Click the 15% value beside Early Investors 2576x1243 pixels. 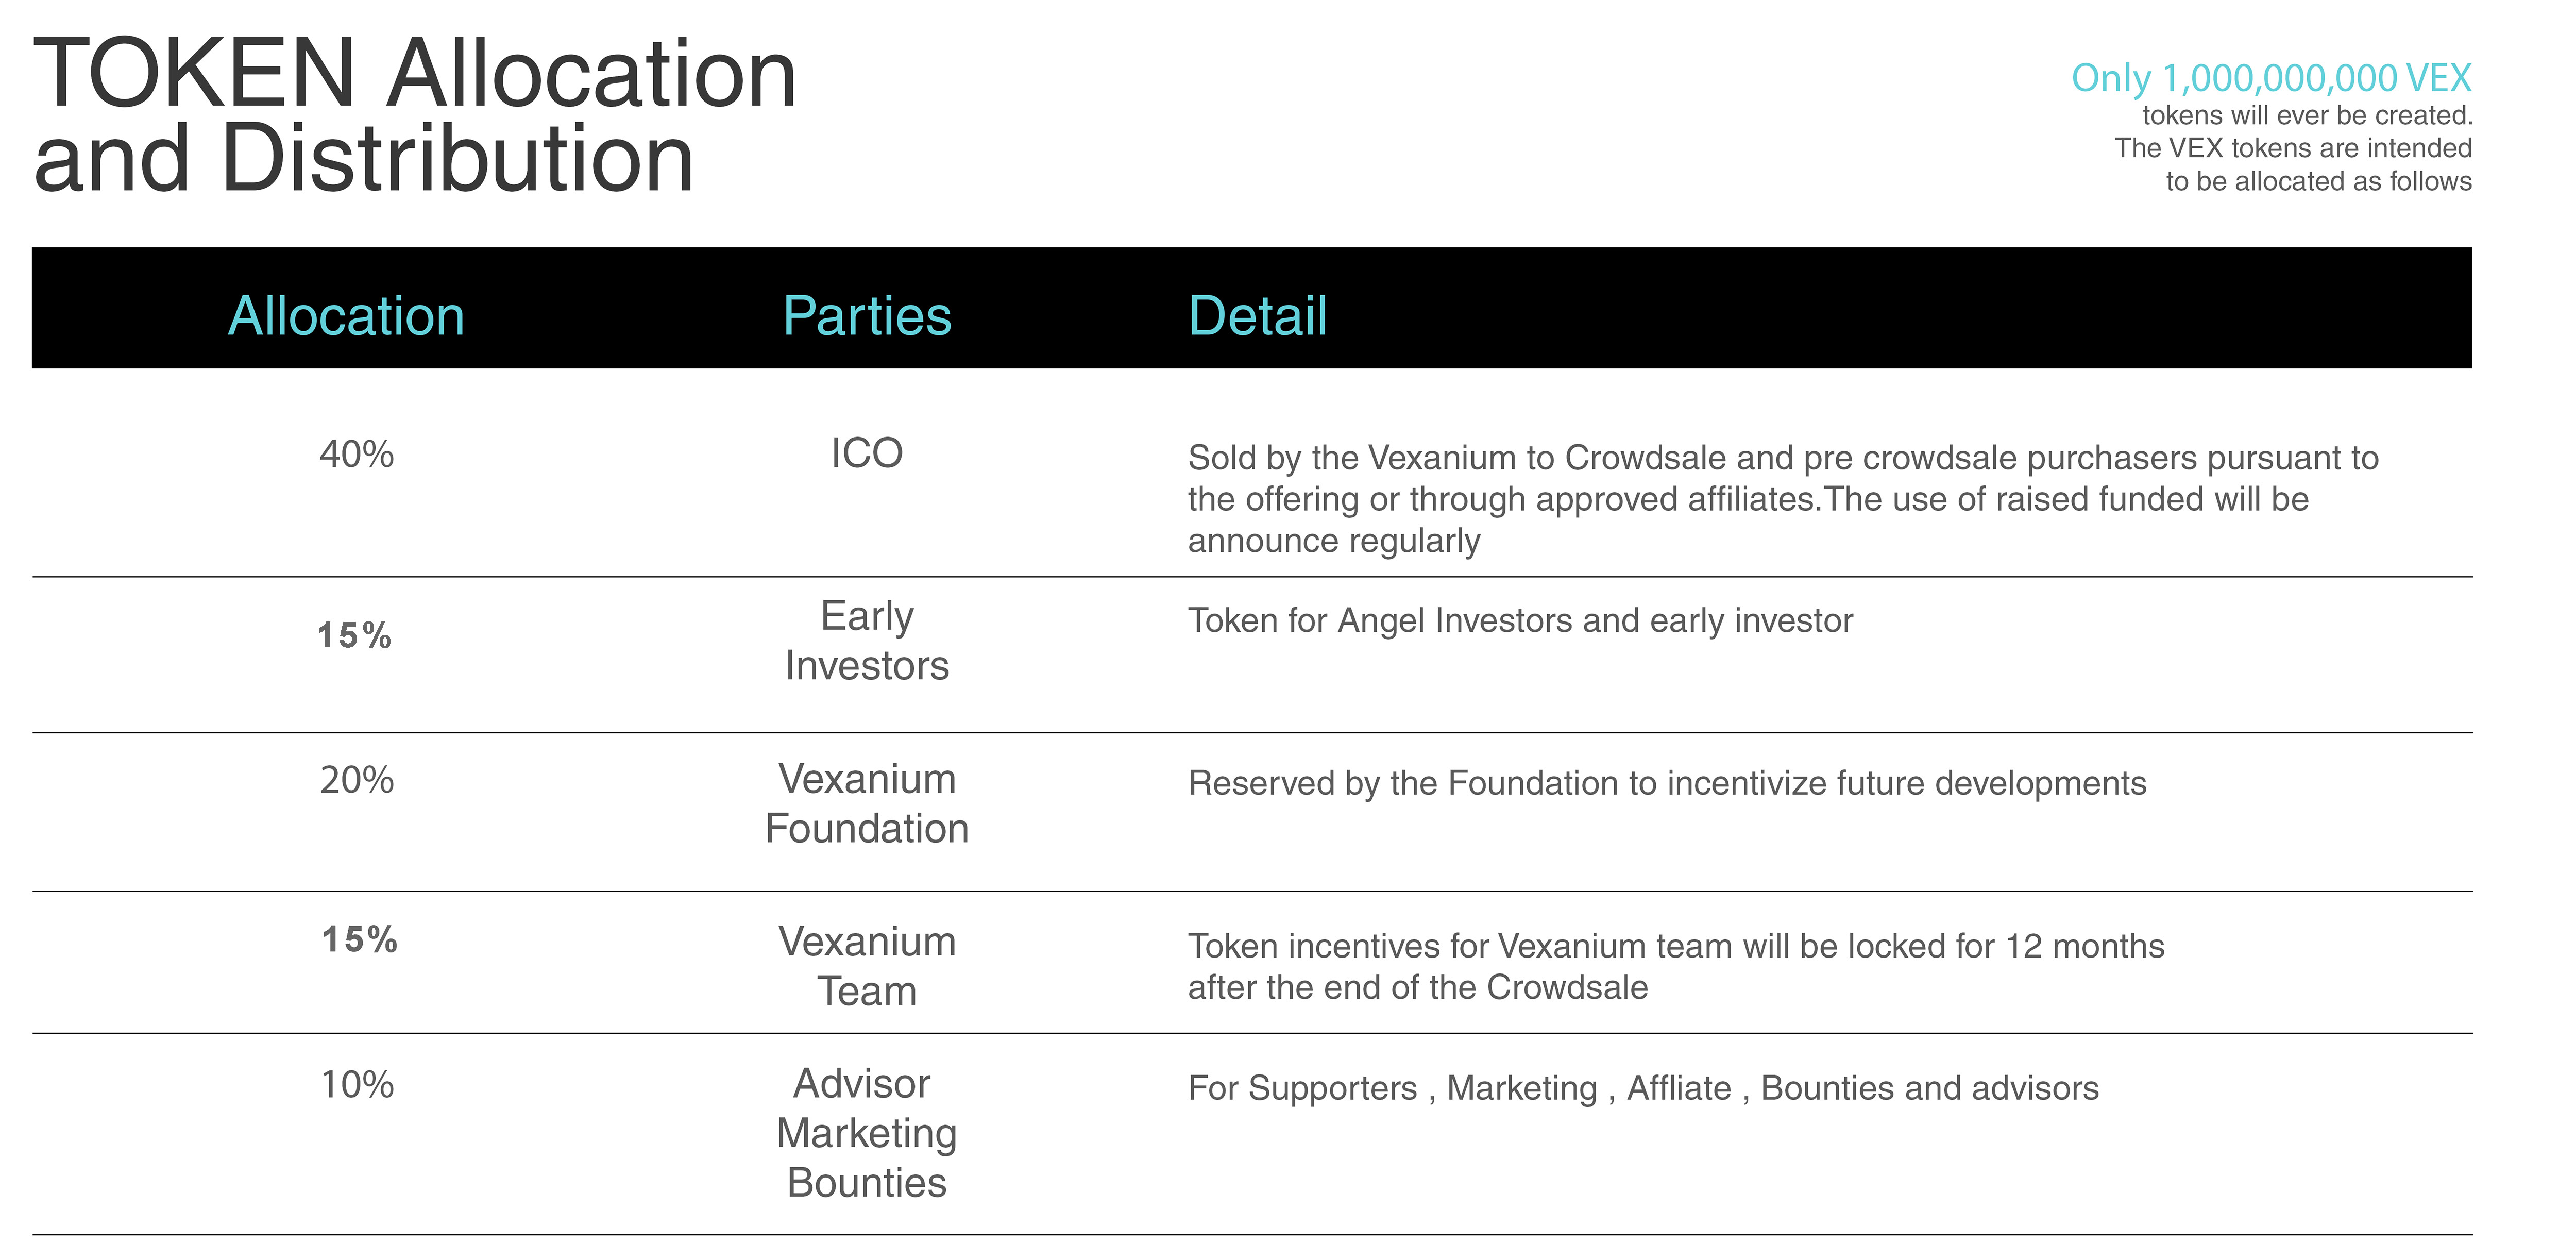click(354, 636)
